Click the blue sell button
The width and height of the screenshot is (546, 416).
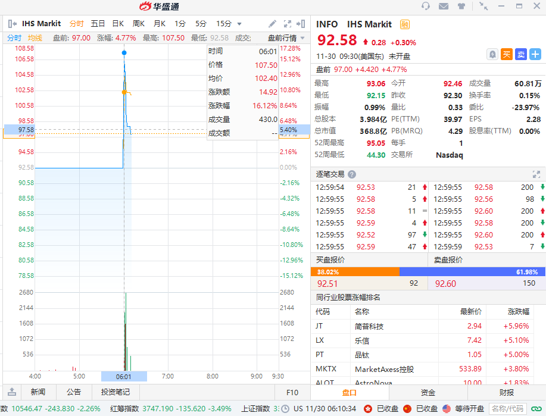point(521,54)
